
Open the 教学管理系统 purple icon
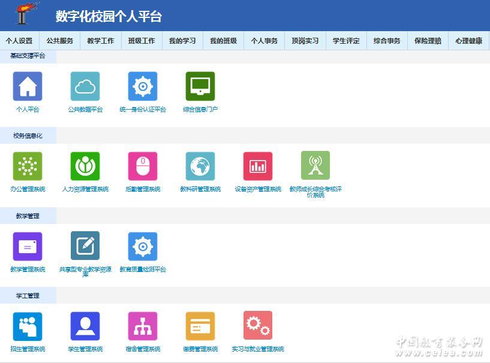(x=28, y=246)
